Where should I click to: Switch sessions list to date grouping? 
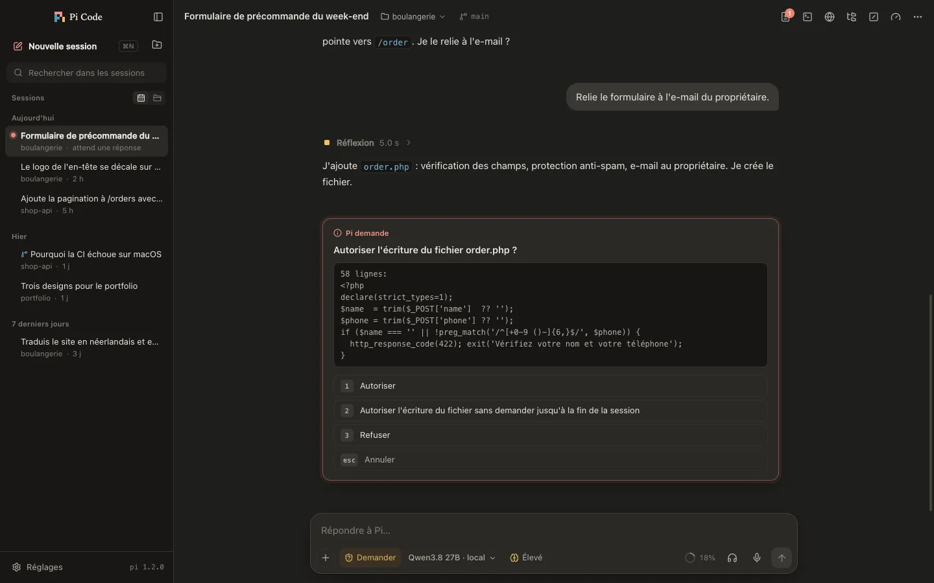tap(141, 98)
